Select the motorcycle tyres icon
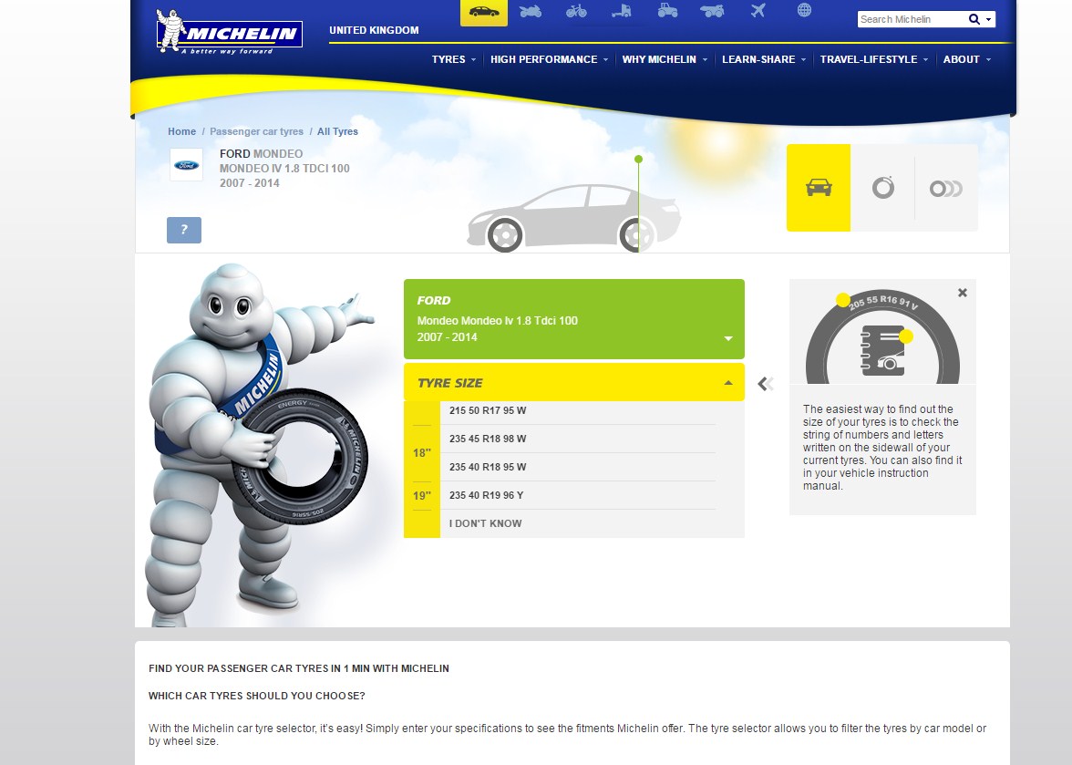Image resolution: width=1072 pixels, height=765 pixels. point(530,11)
